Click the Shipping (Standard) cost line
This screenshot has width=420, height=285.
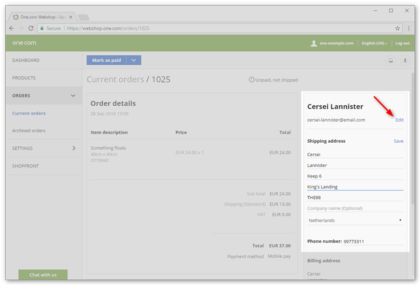[x=258, y=204]
